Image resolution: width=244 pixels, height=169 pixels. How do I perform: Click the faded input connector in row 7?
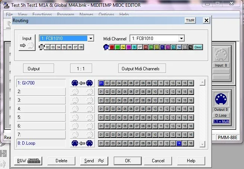pyautogui.click(x=89, y=135)
